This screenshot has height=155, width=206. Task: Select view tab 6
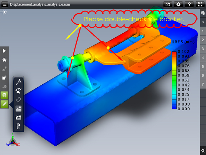click(x=203, y=75)
